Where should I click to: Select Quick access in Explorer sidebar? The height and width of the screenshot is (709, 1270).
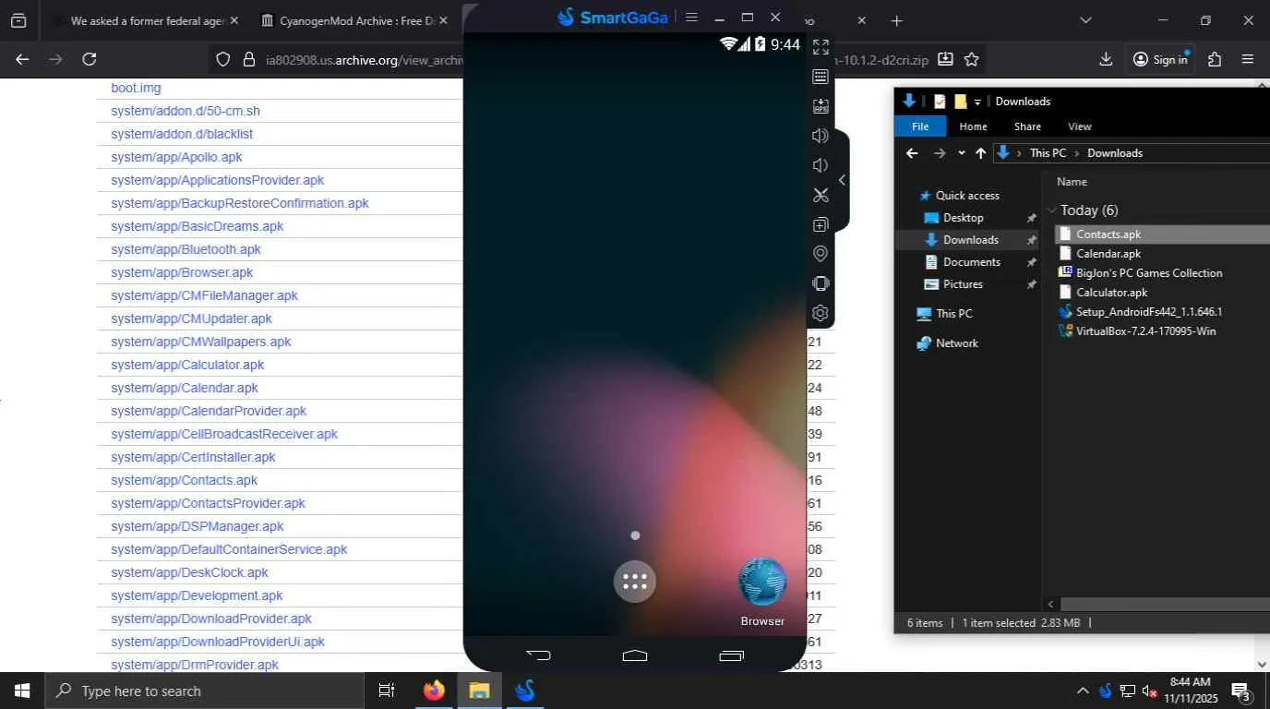pyautogui.click(x=966, y=196)
